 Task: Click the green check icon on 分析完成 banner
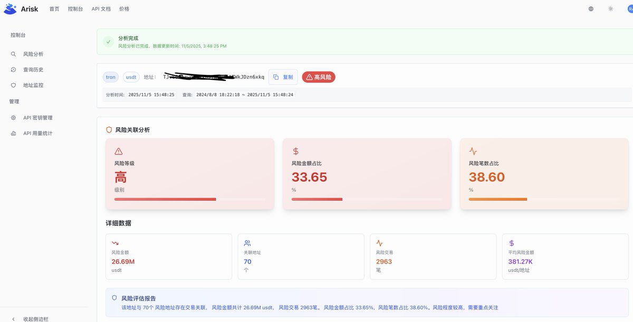(109, 42)
